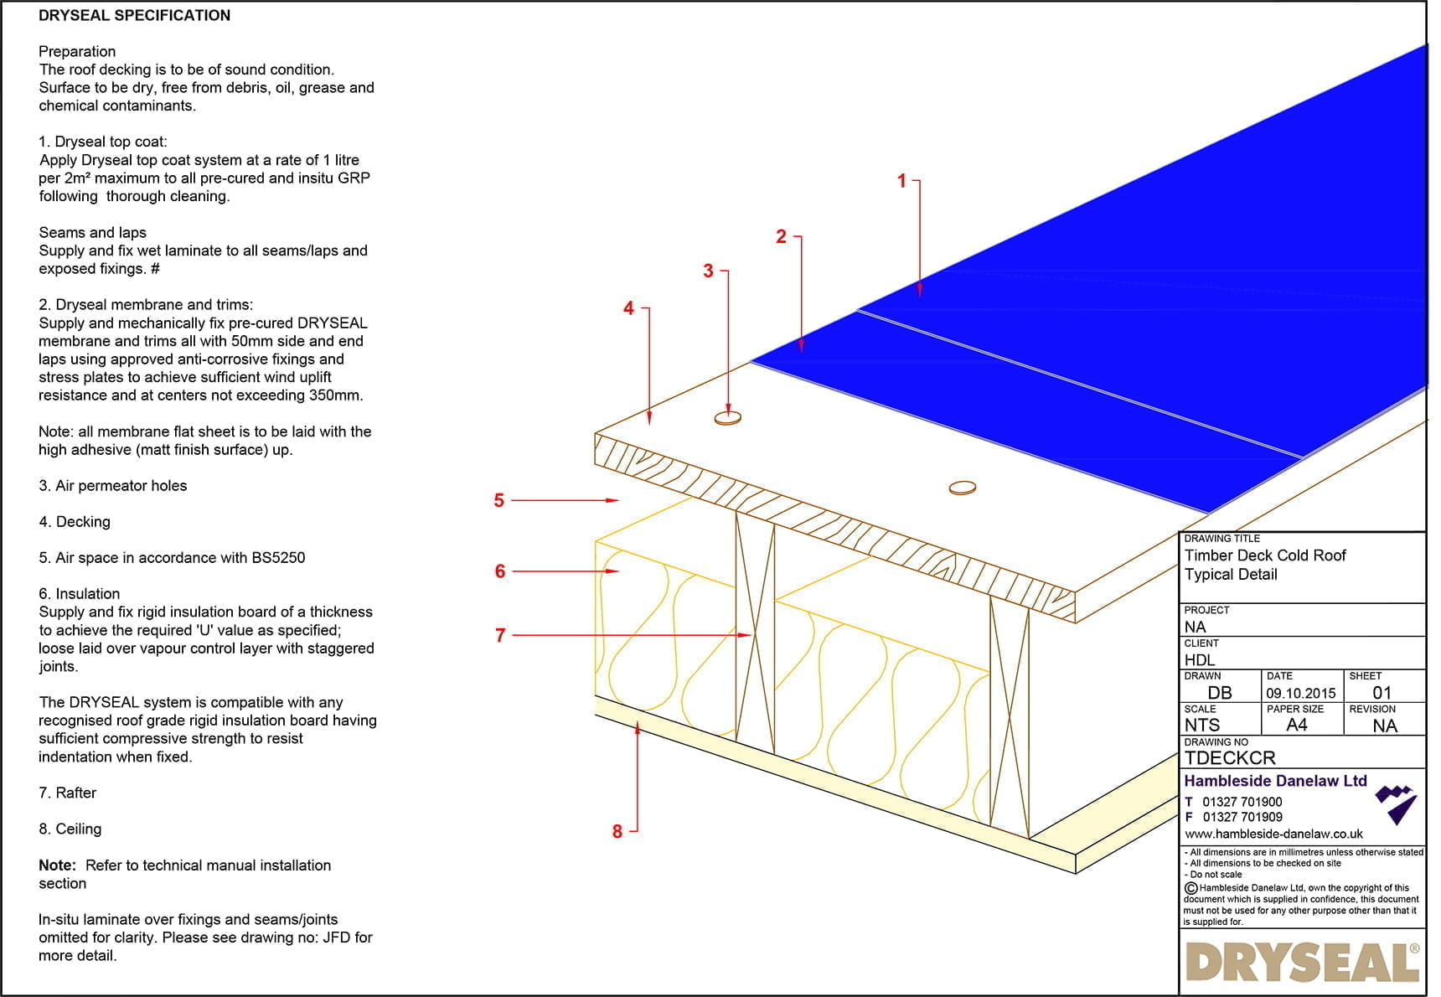Click the DRAWING NO entry TDECKCR
1441x997 pixels.
[1228, 757]
